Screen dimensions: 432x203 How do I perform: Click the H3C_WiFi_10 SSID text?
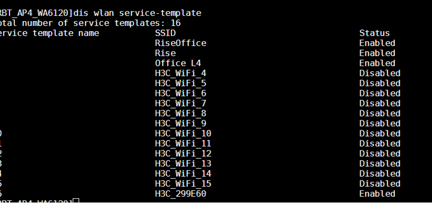pos(183,133)
